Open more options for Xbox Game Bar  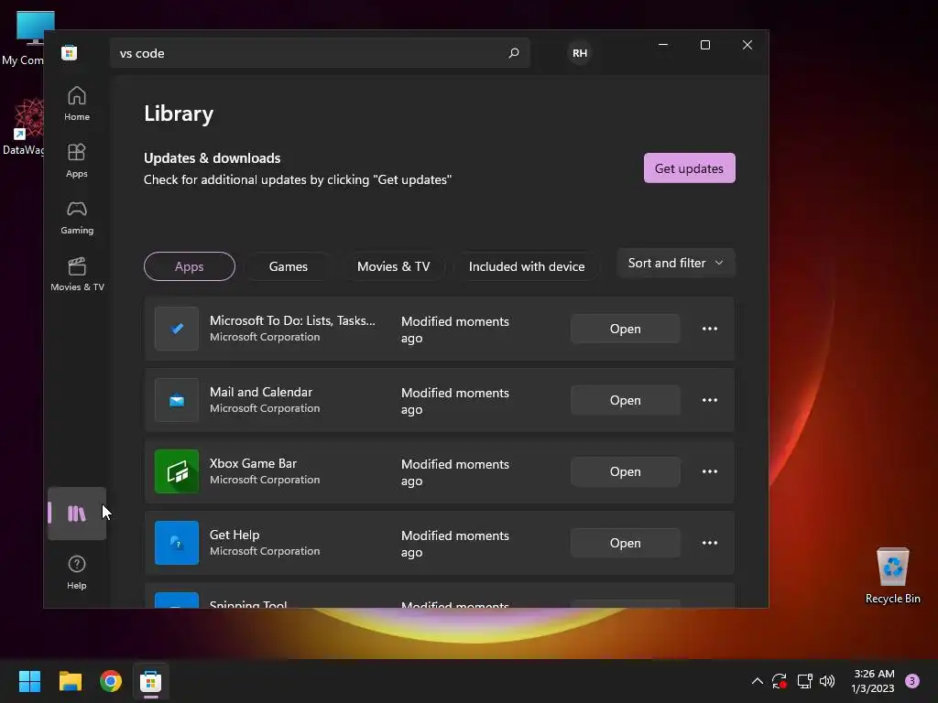[x=710, y=471]
